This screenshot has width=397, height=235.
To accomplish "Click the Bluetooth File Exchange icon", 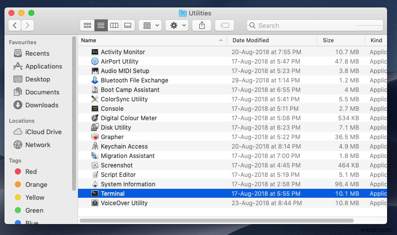I will 95,80.
